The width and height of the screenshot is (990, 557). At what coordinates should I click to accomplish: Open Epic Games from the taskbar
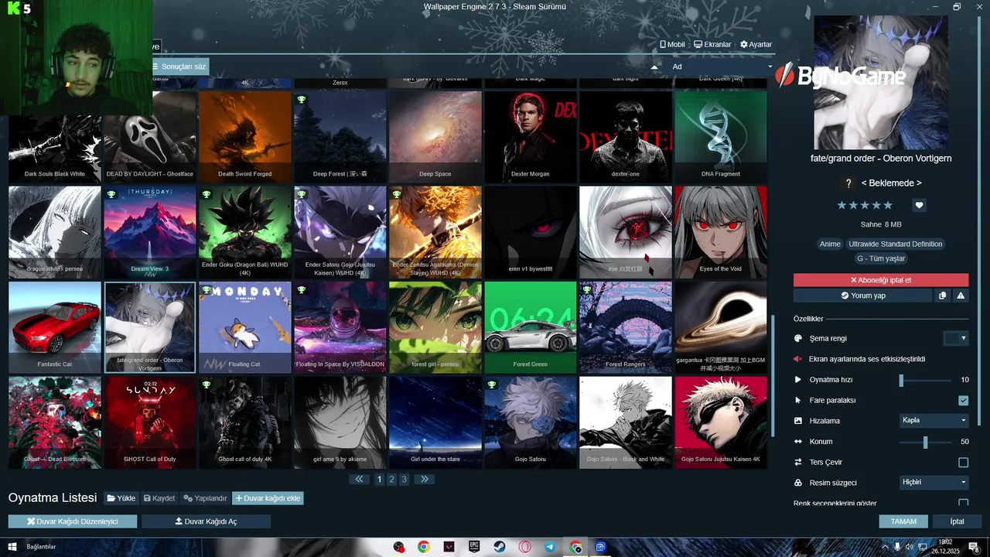[474, 547]
